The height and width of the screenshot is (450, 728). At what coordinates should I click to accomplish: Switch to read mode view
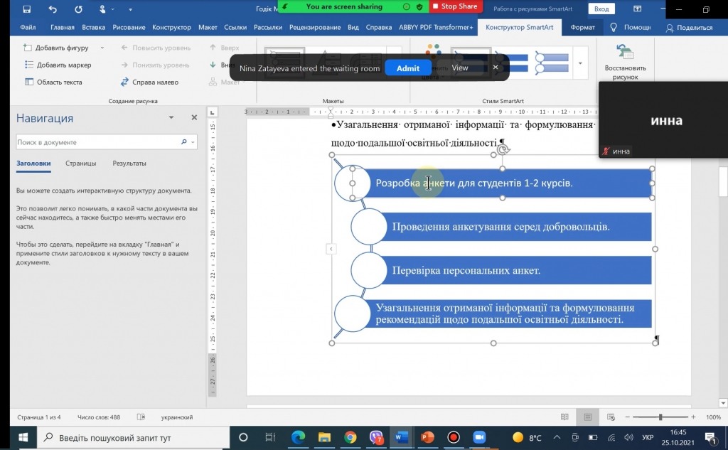click(x=564, y=417)
